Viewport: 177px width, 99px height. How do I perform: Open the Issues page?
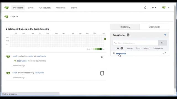(31, 8)
